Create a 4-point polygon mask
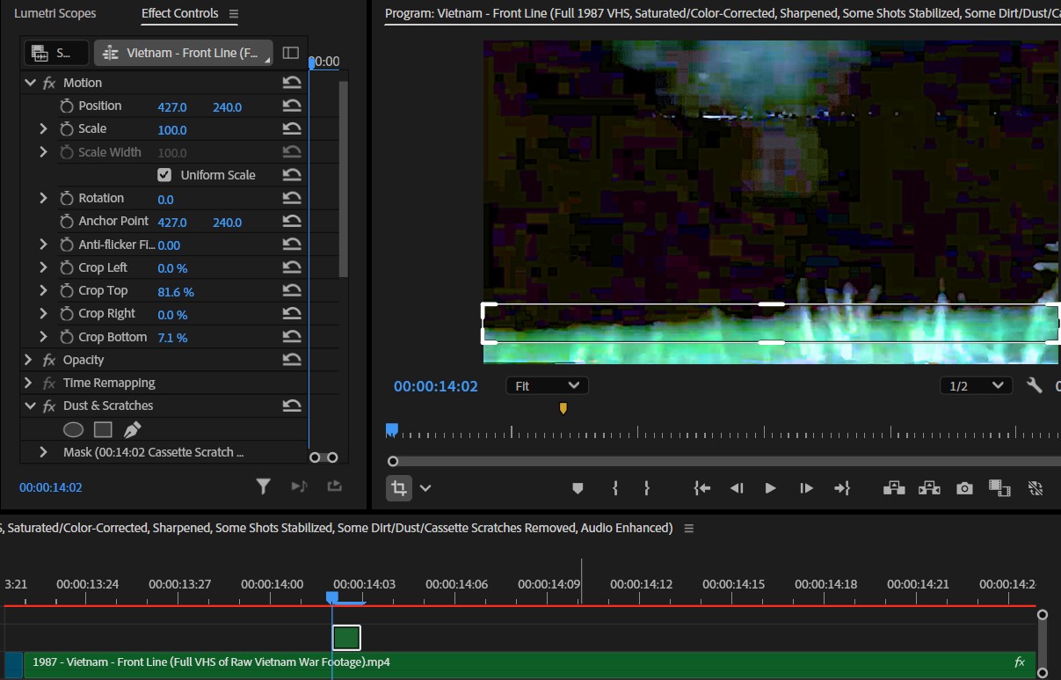The image size is (1061, 680). coord(103,430)
